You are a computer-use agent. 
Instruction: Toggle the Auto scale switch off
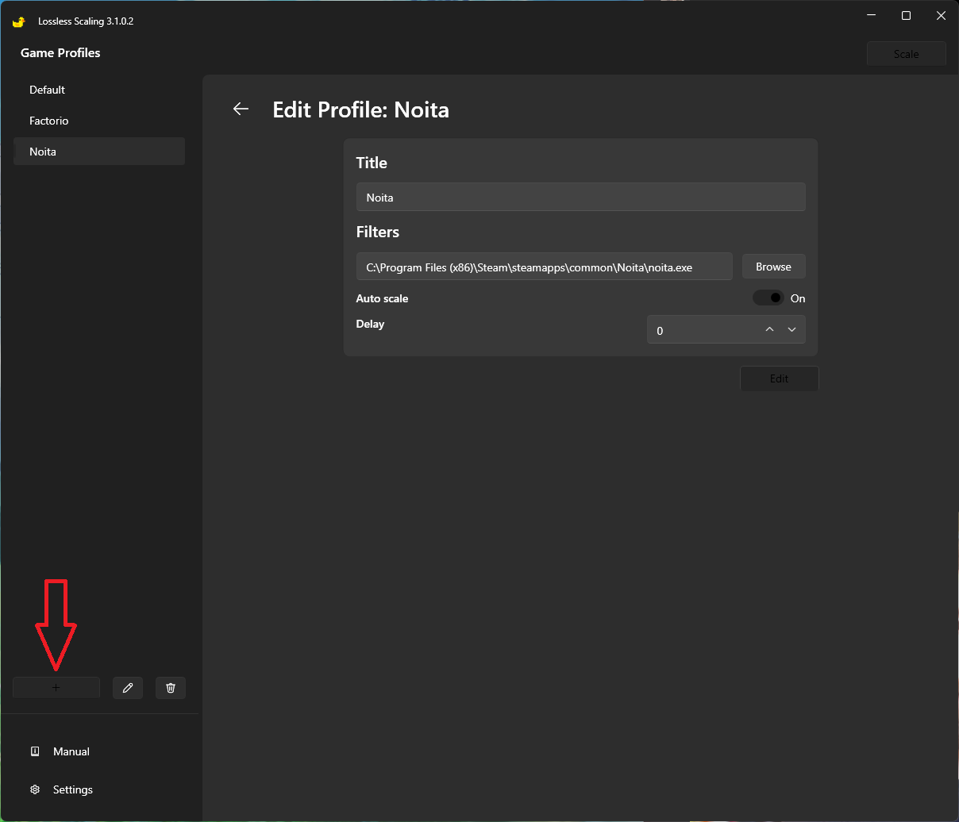pyautogui.click(x=768, y=298)
